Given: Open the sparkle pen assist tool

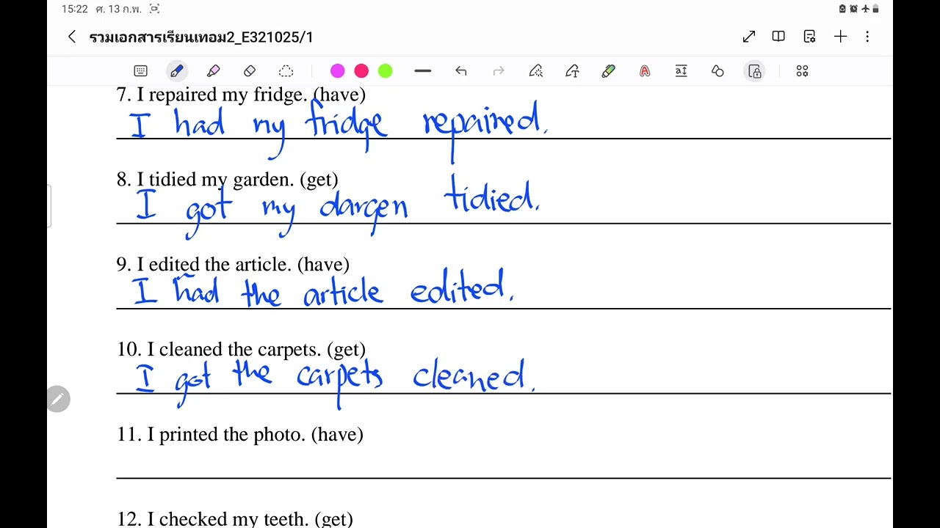Looking at the screenshot, I should 536,71.
